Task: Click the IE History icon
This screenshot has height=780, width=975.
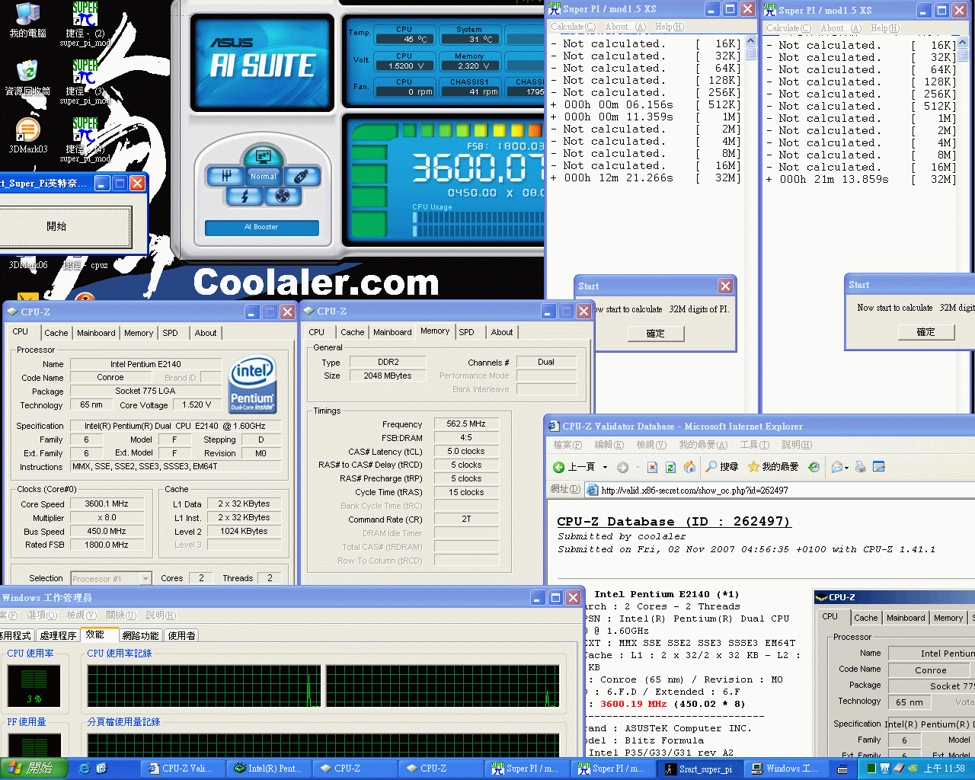Action: point(814,467)
